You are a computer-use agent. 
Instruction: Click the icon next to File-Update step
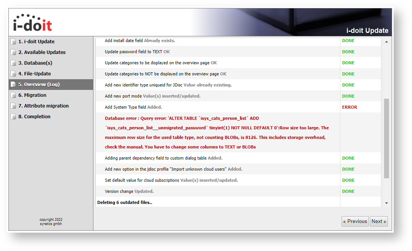(x=13, y=74)
